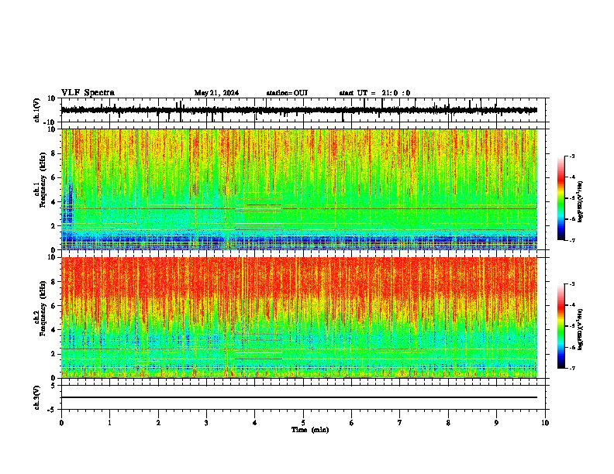This screenshot has width=614, height=474.
Task: Click the time axis tick label "6"
Action: pyautogui.click(x=352, y=423)
